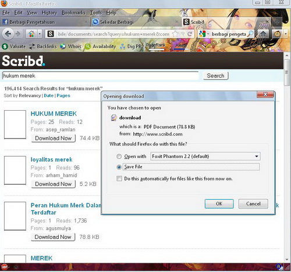The width and height of the screenshot is (291, 272).
Task: Reload the page with the refresh icon
Action: [190, 34]
